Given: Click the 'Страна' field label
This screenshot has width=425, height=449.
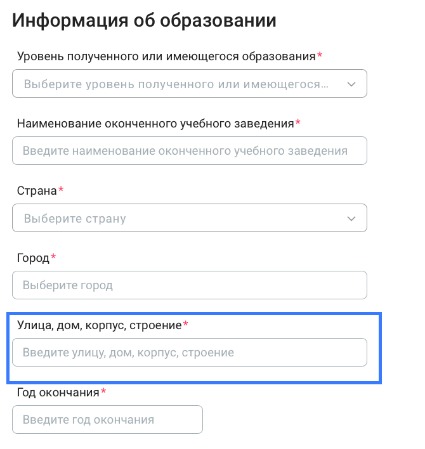Looking at the screenshot, I should (37, 190).
